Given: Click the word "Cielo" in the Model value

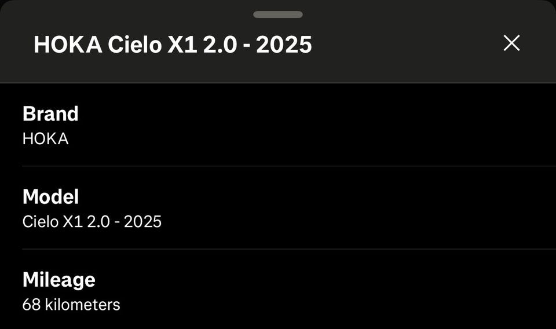Looking at the screenshot, I should click(38, 222).
